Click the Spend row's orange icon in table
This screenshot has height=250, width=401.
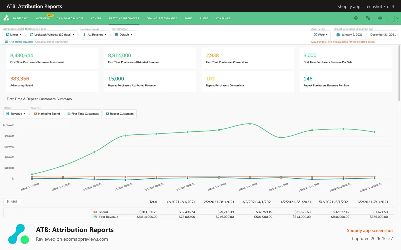pos(95,212)
